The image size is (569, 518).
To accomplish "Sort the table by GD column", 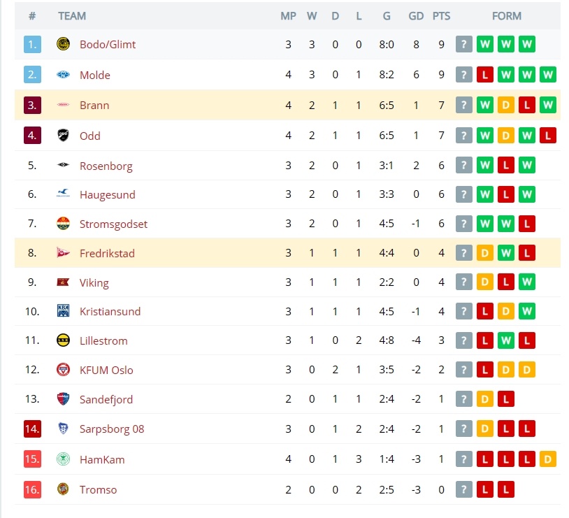I will [x=416, y=16].
